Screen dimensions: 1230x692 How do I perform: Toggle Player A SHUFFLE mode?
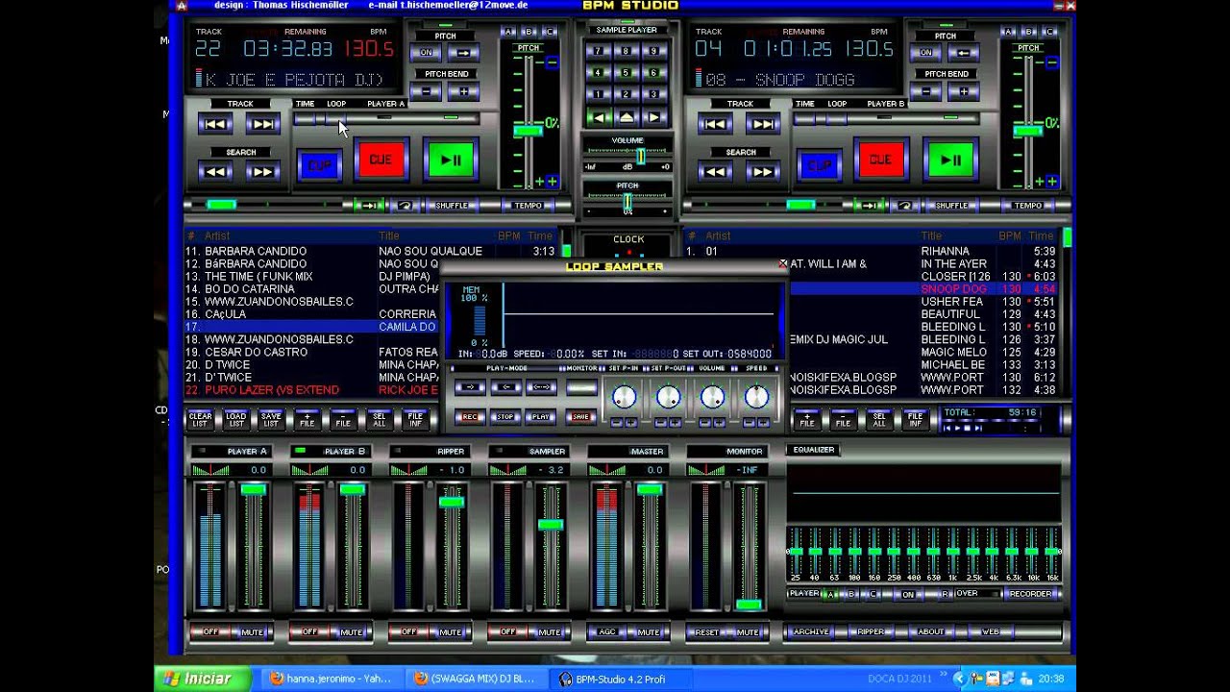tap(451, 206)
